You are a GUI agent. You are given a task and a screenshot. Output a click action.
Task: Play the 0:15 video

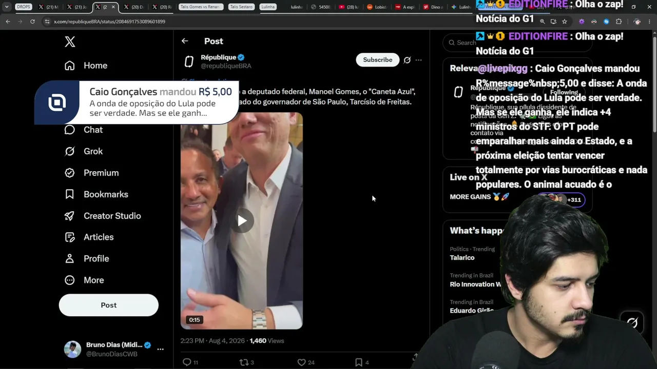click(242, 221)
